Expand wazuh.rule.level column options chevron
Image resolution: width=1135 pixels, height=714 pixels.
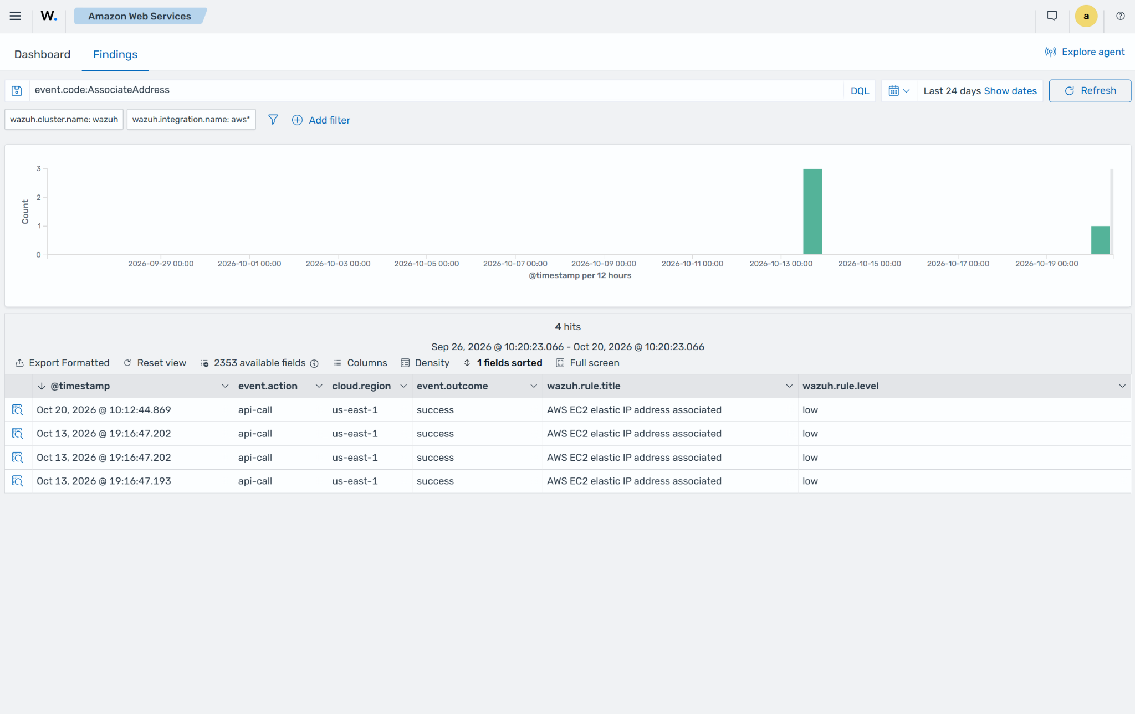point(1122,386)
